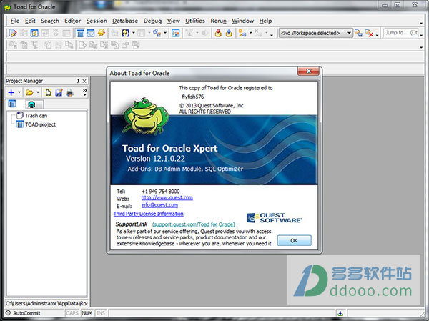Screen dimensions: 429x321
Task: Open the Utilities menu
Action: (x=195, y=21)
